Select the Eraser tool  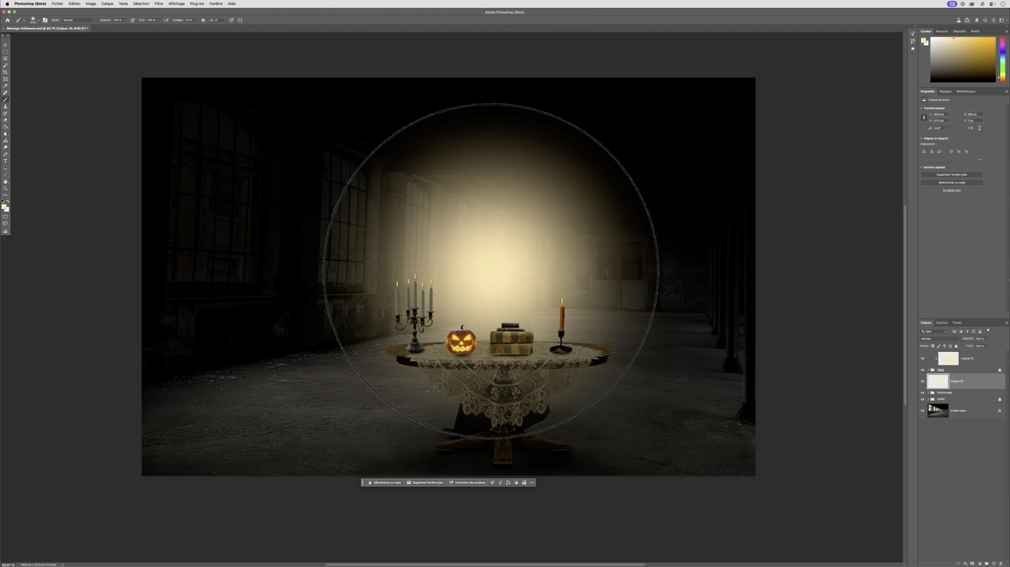(5, 120)
